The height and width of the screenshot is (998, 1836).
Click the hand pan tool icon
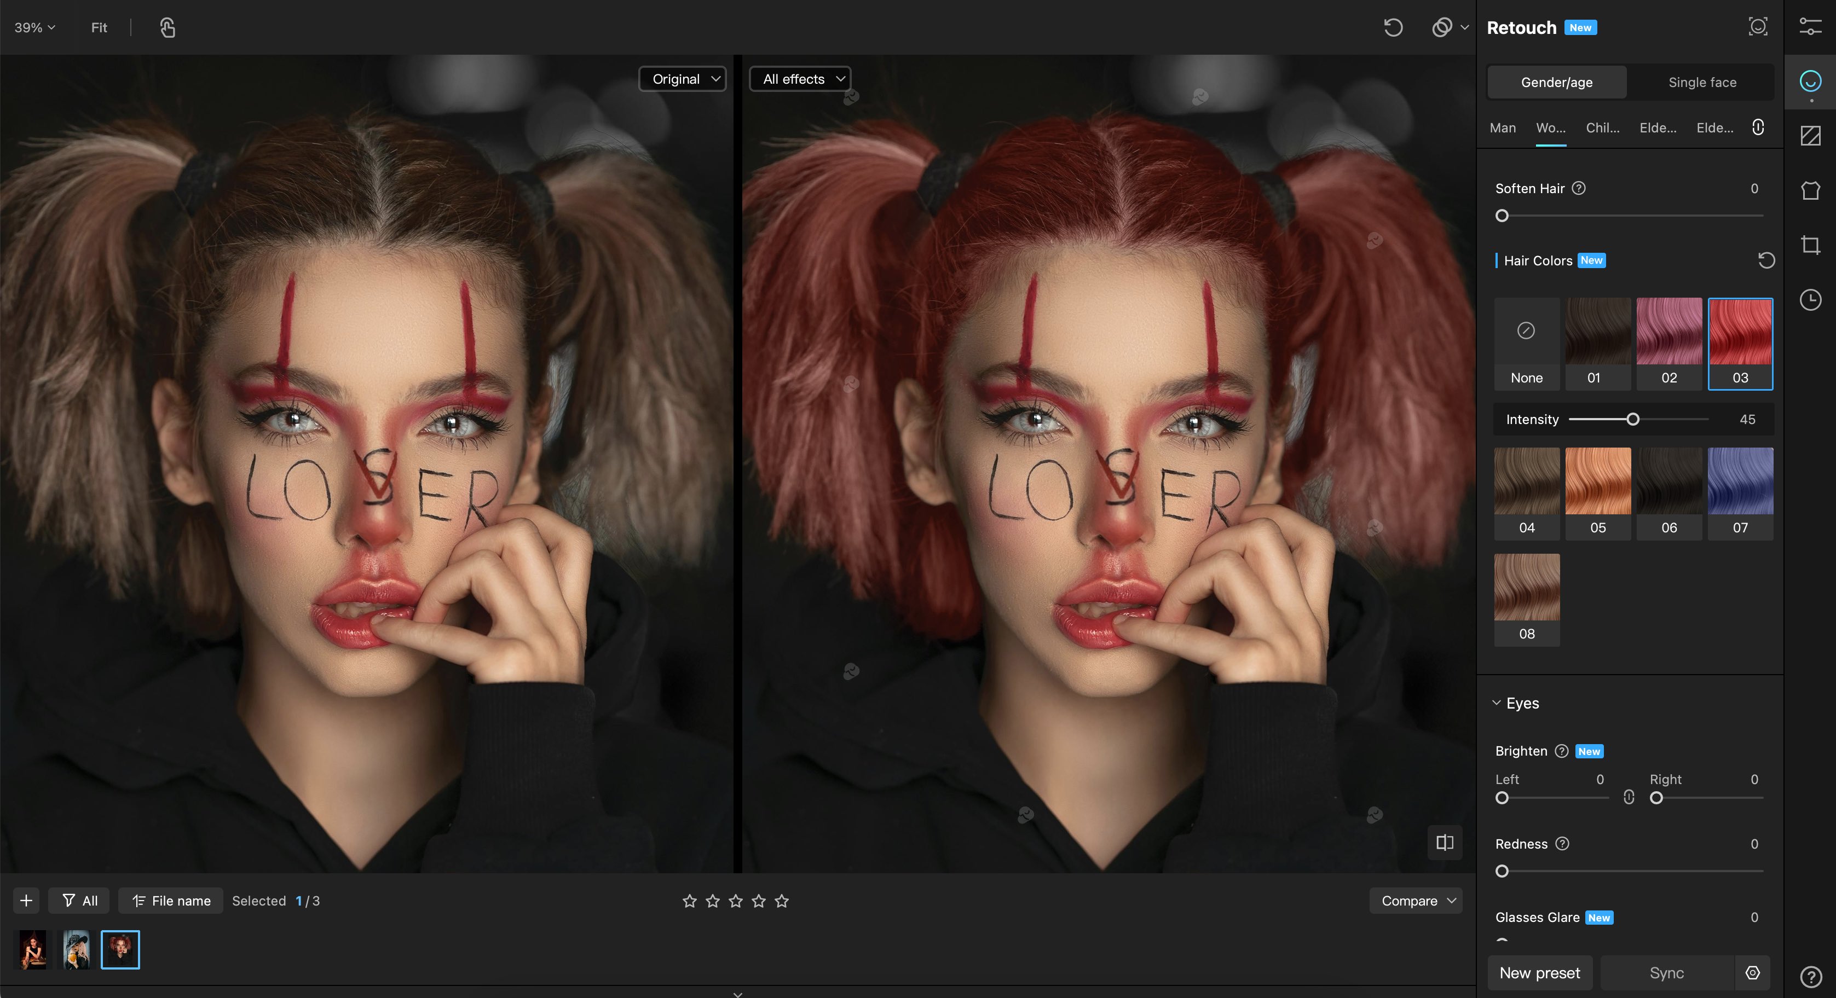(x=168, y=28)
